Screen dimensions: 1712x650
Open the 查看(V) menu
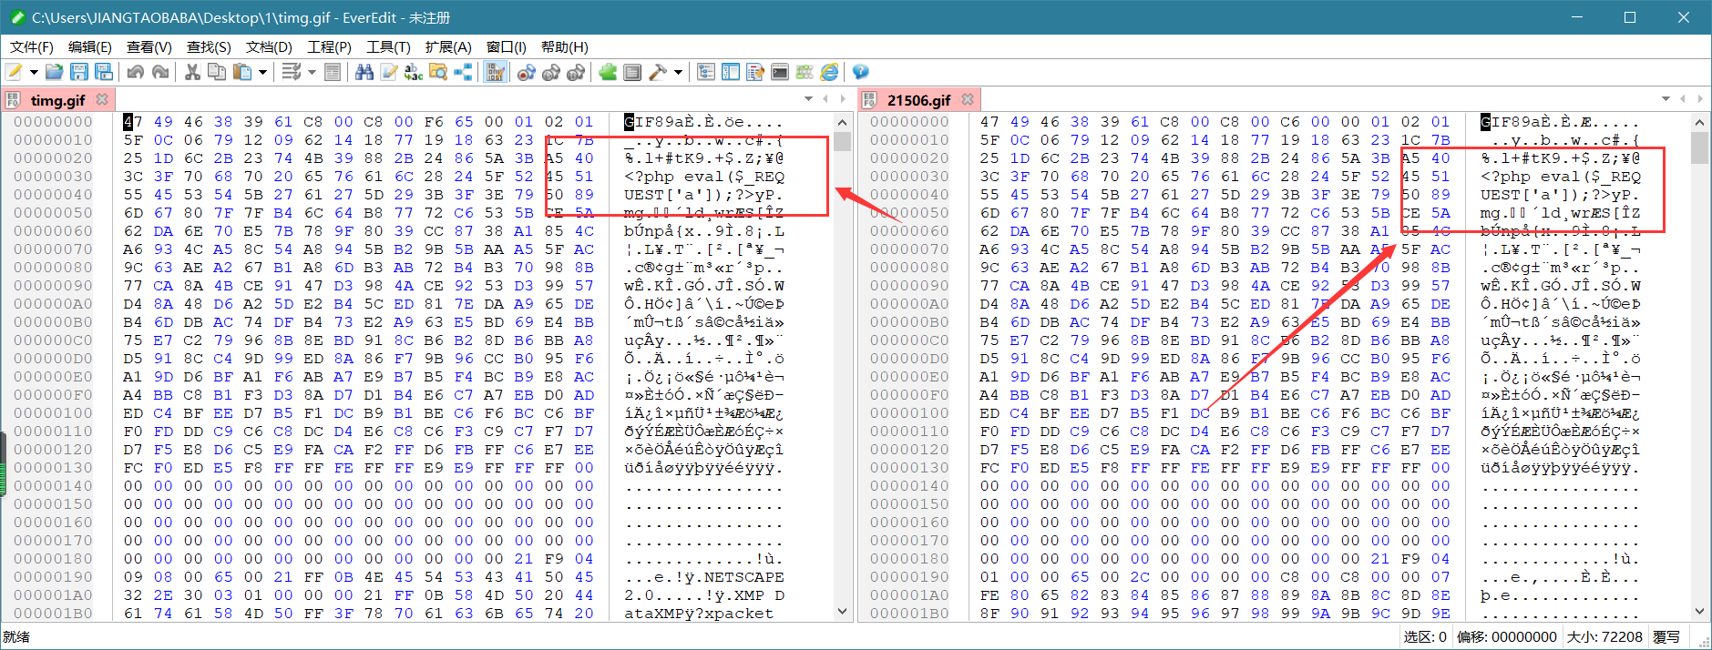coord(149,46)
